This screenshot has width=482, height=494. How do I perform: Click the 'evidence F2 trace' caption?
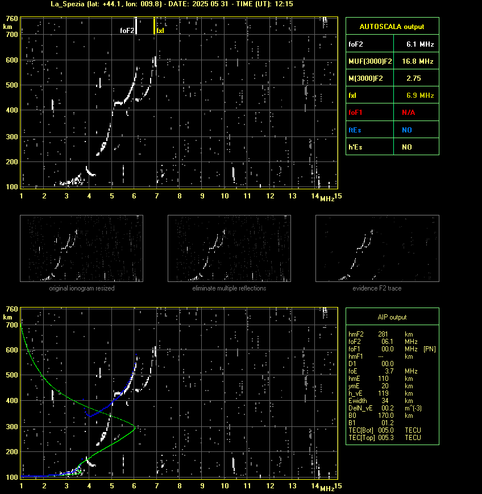coord(377,288)
